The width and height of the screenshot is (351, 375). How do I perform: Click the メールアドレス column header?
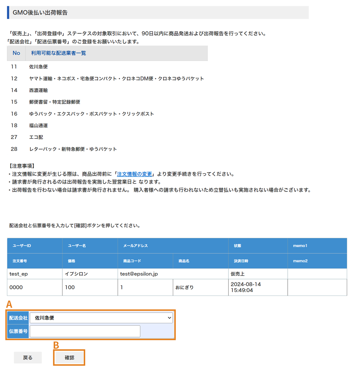[x=173, y=246]
